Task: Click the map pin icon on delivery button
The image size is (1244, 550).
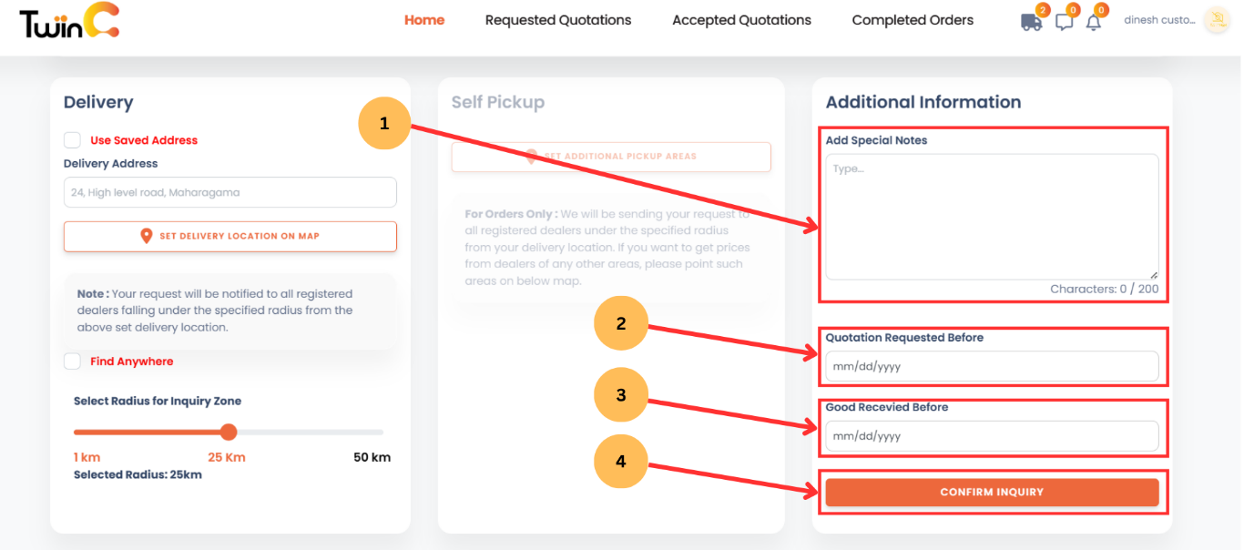Action: [146, 236]
